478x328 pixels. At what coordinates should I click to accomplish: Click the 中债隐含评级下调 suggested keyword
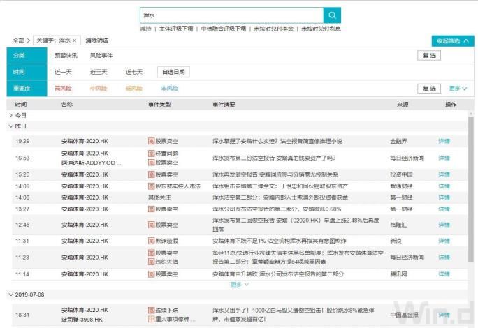click(224, 29)
